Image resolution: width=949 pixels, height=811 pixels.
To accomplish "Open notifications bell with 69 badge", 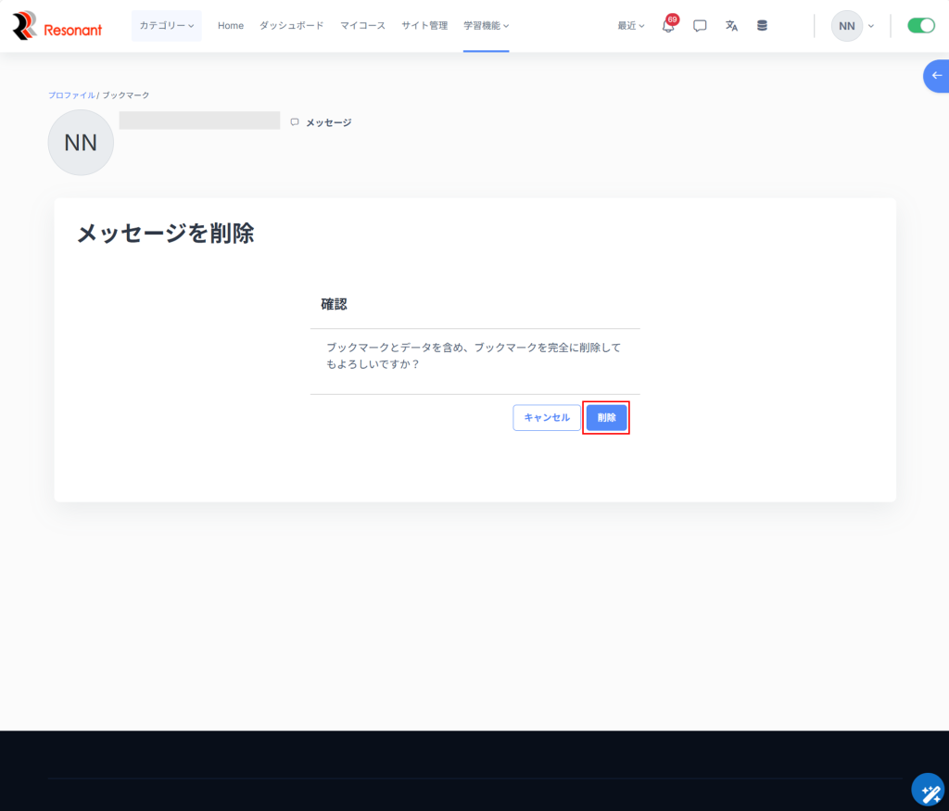I will click(x=668, y=26).
